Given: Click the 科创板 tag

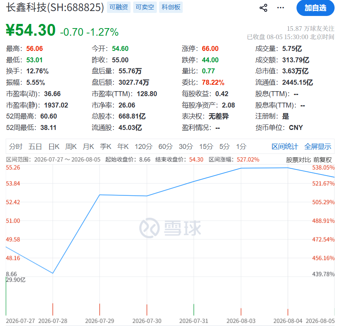Looking at the screenshot, I should (171, 7).
